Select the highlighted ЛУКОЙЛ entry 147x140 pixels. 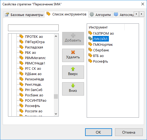click(x=101, y=39)
